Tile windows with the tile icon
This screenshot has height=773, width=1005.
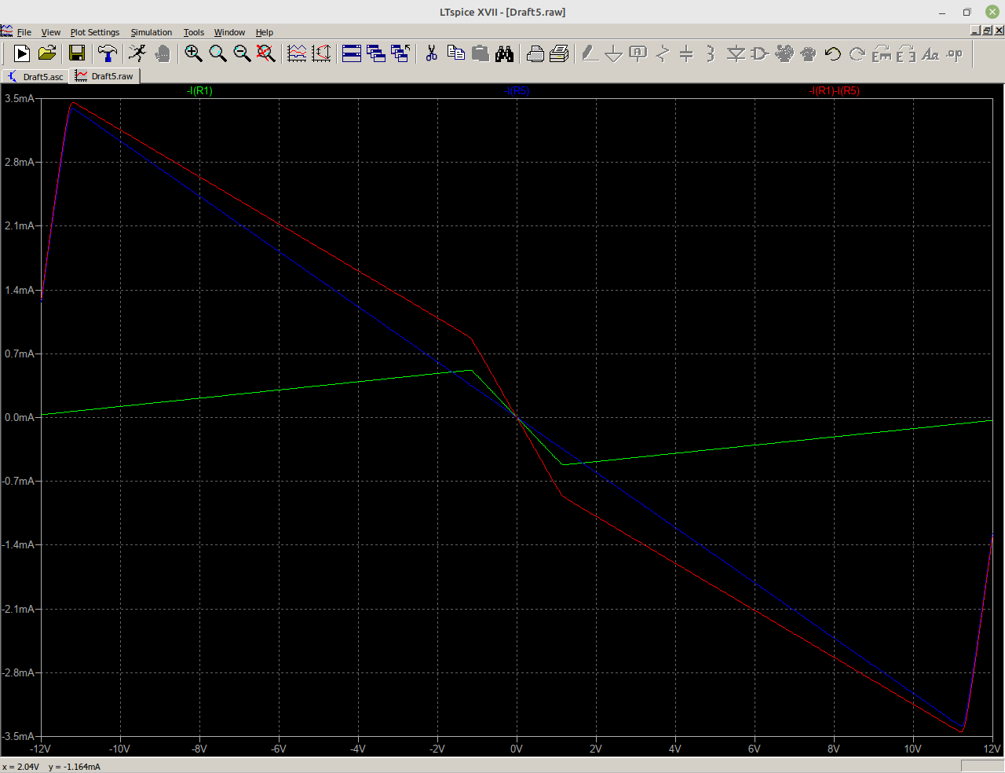[x=352, y=53]
